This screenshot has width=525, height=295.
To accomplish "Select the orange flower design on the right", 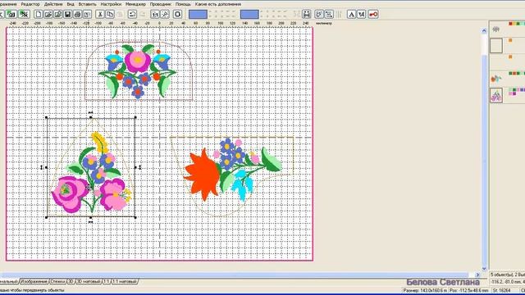I will click(232, 170).
